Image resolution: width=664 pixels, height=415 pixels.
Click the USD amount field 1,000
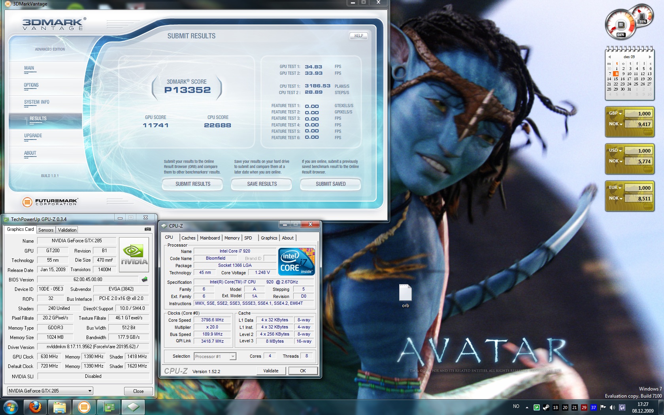638,151
